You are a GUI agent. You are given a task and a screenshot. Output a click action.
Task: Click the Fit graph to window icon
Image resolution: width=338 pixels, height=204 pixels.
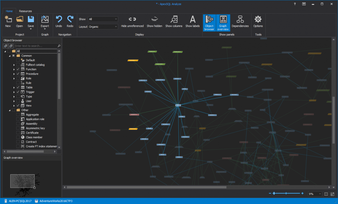pos(326,194)
